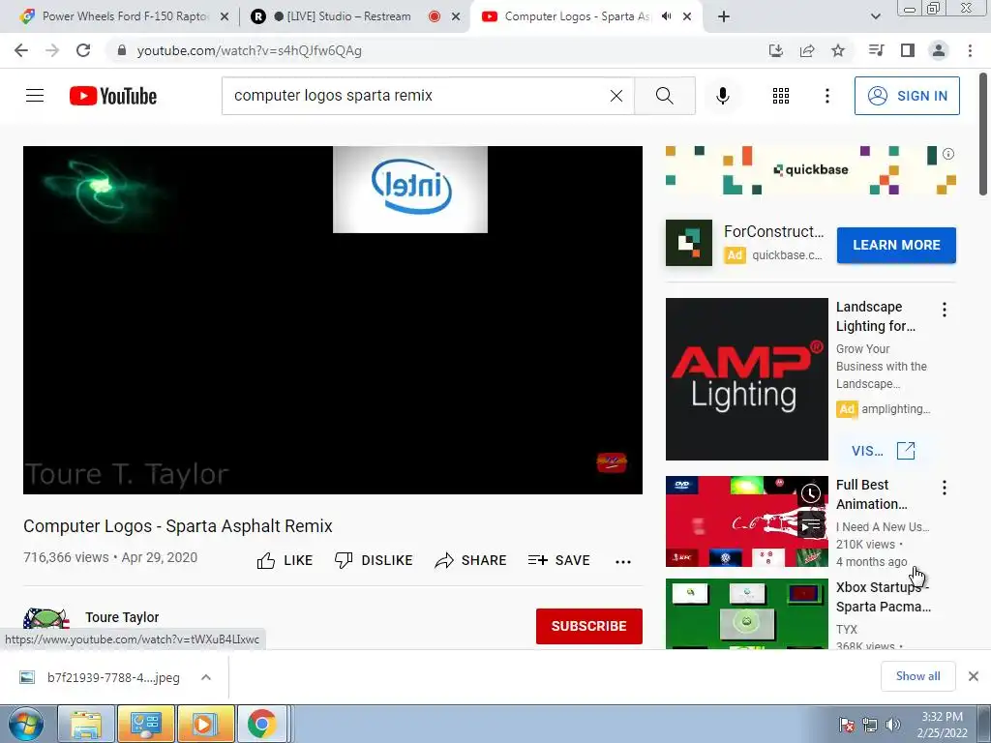Mute the tab using the speaker icon
991x743 pixels.
coord(666,16)
